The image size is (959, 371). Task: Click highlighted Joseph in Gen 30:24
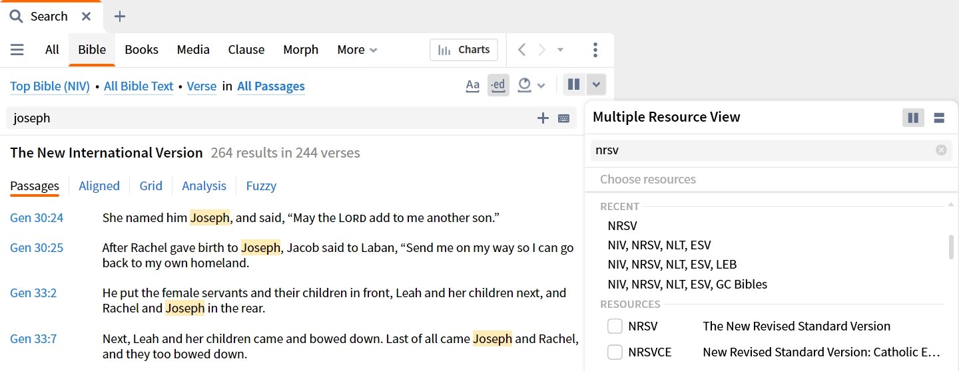(x=210, y=217)
